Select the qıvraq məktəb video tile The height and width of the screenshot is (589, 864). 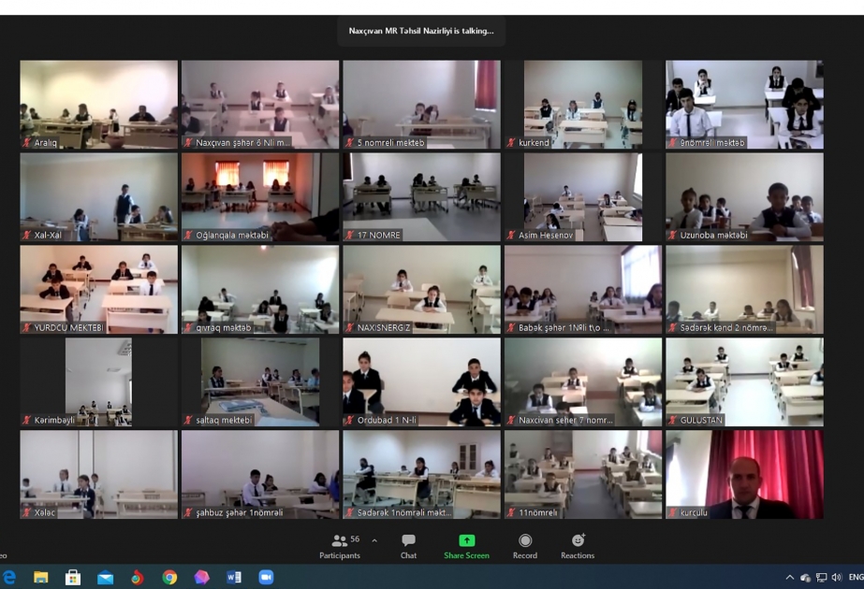point(260,290)
